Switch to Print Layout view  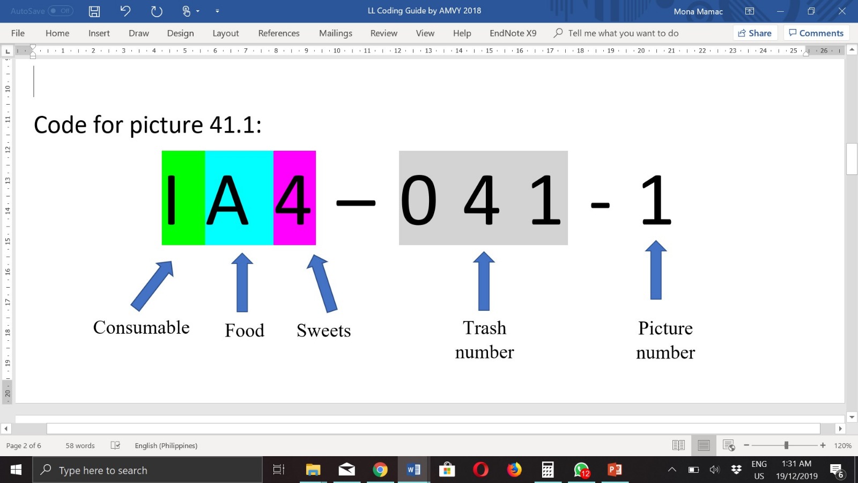coord(704,445)
